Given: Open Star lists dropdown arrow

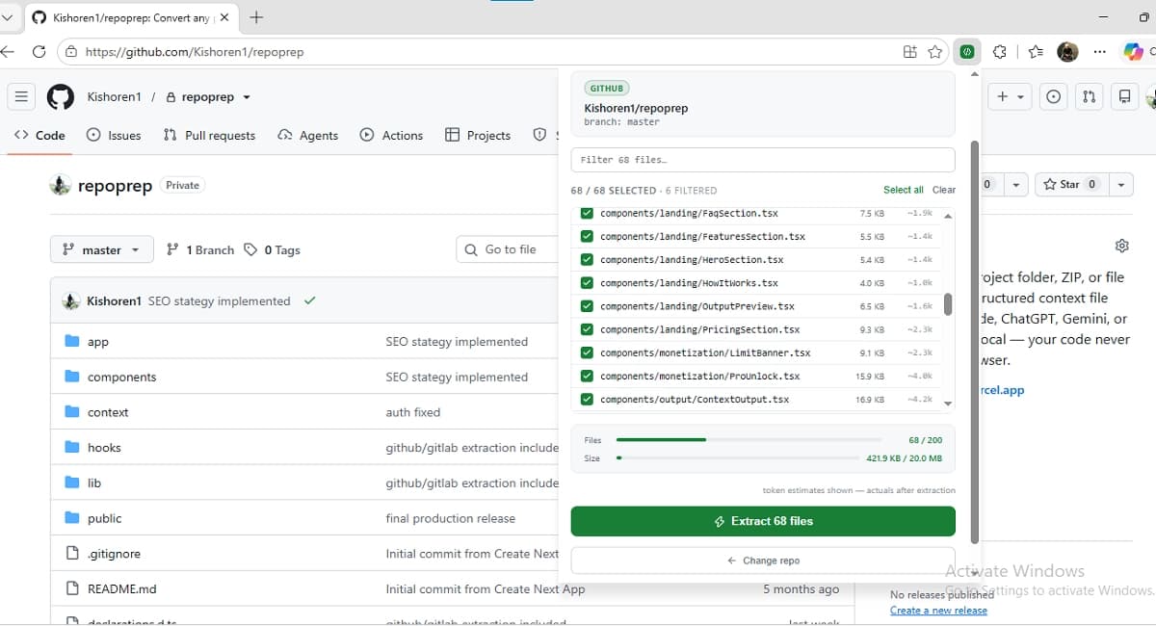Looking at the screenshot, I should click(x=1120, y=184).
